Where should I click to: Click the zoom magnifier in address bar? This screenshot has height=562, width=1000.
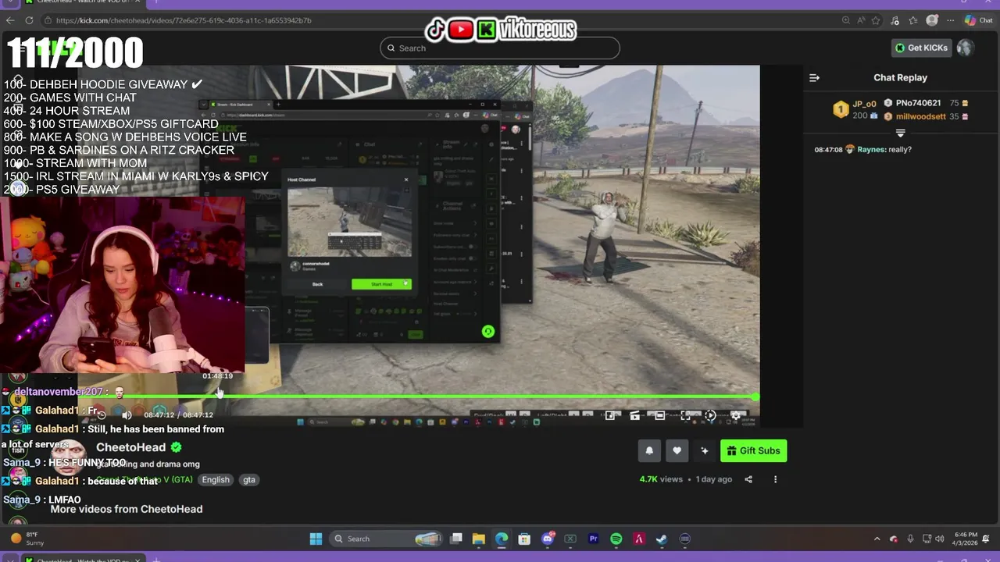[846, 20]
